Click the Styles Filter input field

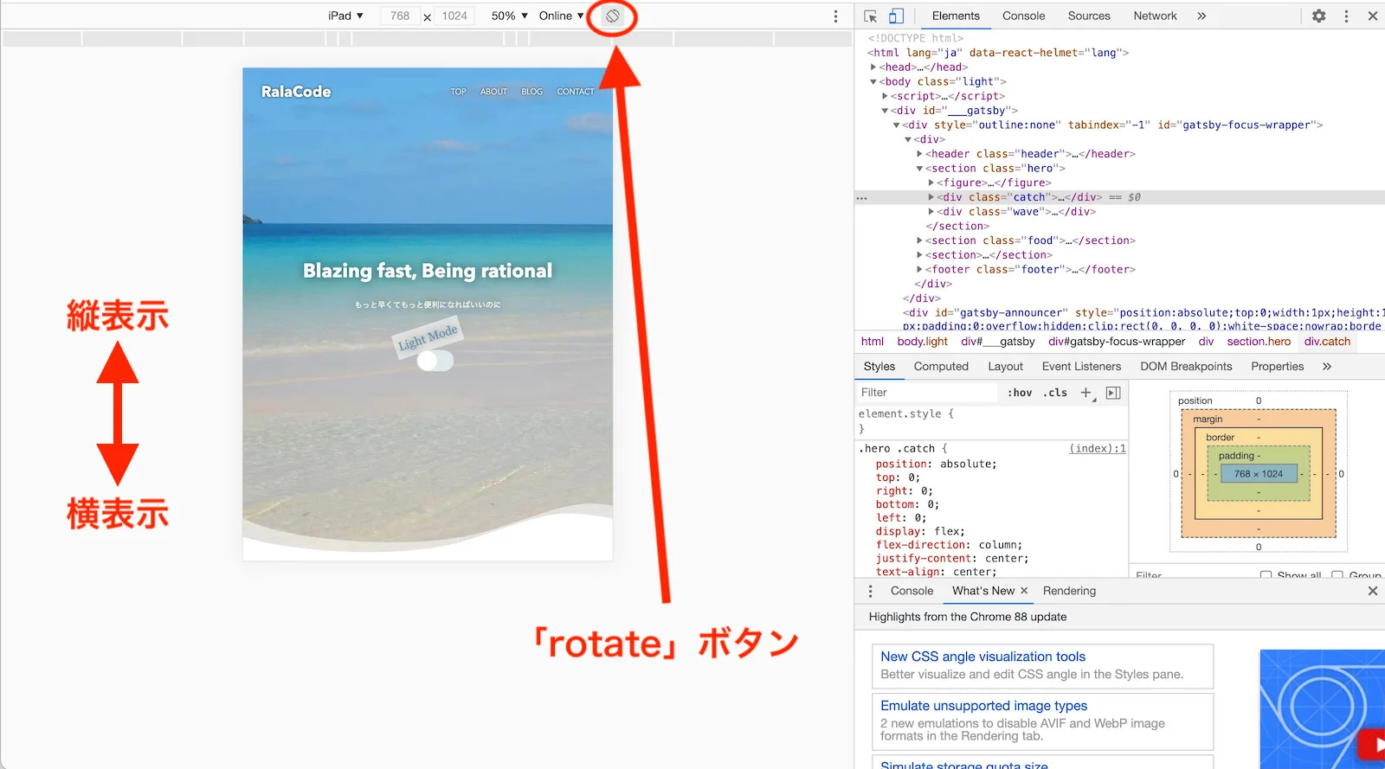(926, 393)
